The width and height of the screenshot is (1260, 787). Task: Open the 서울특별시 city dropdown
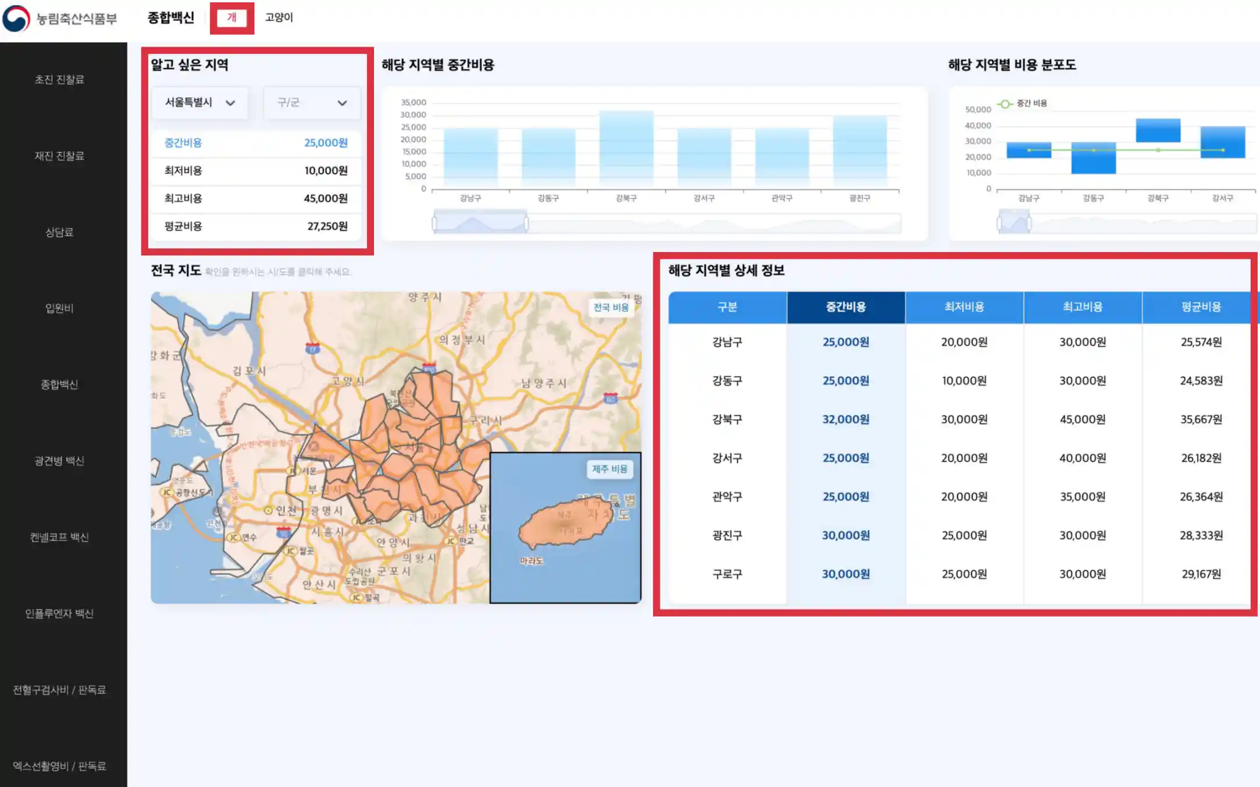tap(200, 103)
